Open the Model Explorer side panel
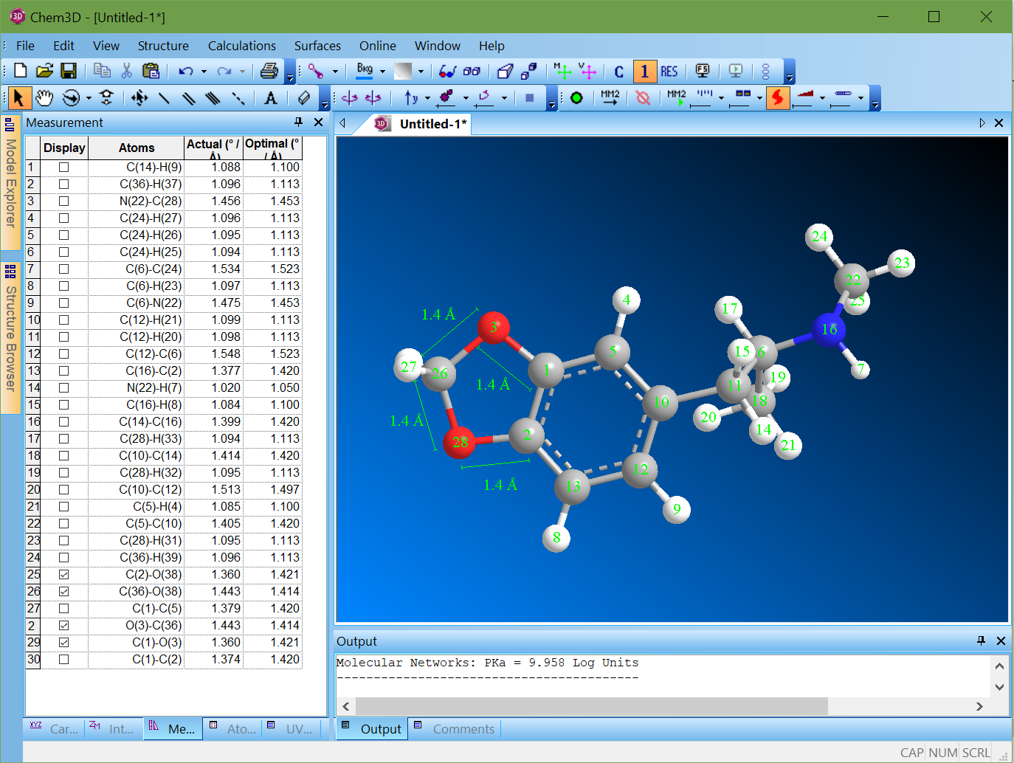Screen dimensions: 1014x763 coord(10,182)
